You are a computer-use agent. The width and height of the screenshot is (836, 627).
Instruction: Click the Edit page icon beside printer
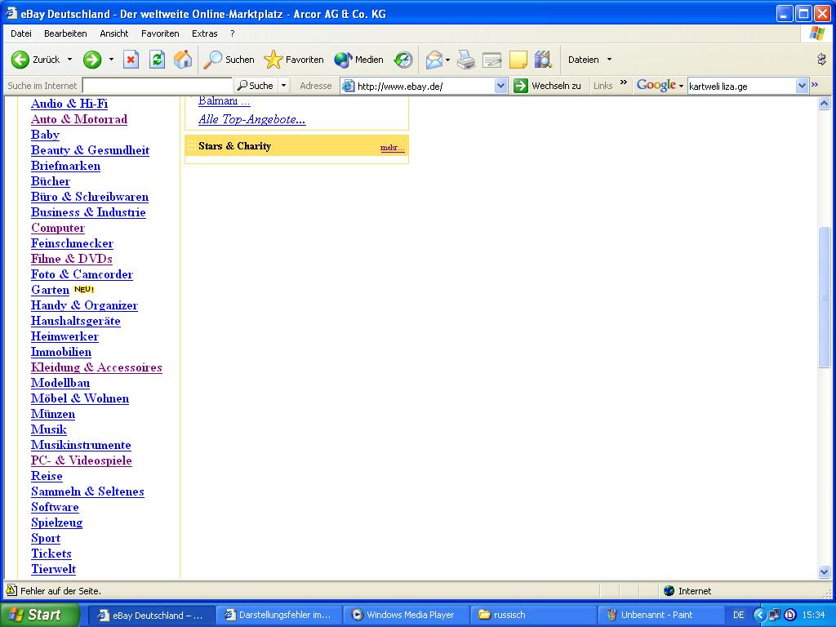[492, 59]
